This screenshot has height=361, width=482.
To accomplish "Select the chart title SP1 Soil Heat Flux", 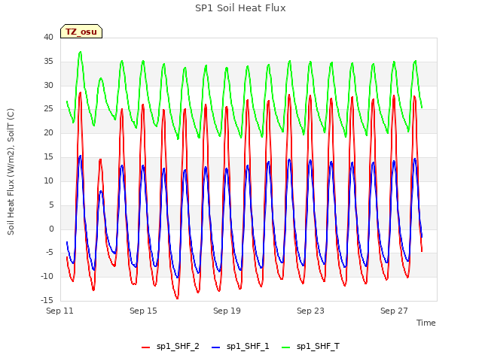I will (x=240, y=8).
